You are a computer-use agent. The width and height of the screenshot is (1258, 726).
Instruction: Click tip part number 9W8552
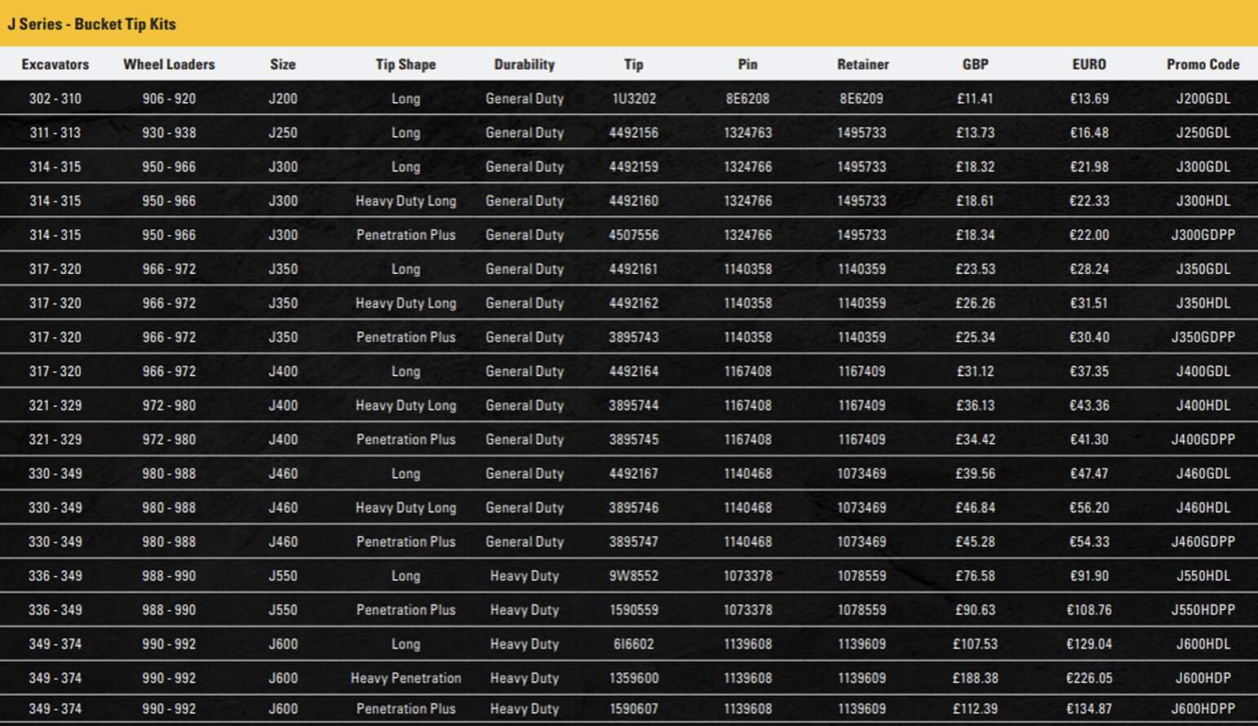tap(633, 576)
